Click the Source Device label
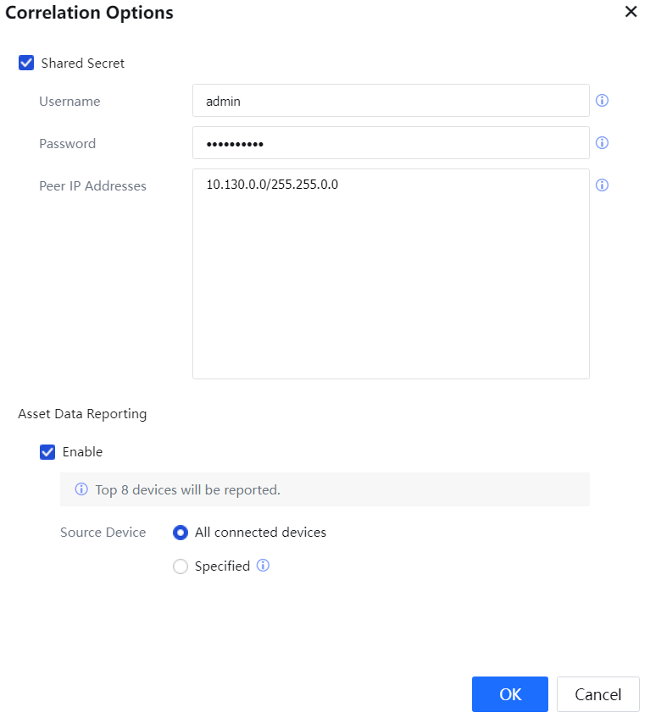This screenshot has width=650, height=718. point(103,533)
